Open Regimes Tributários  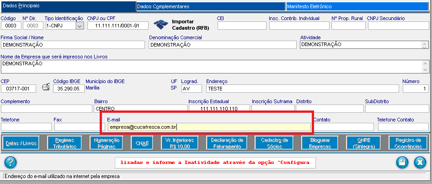(x=65, y=143)
